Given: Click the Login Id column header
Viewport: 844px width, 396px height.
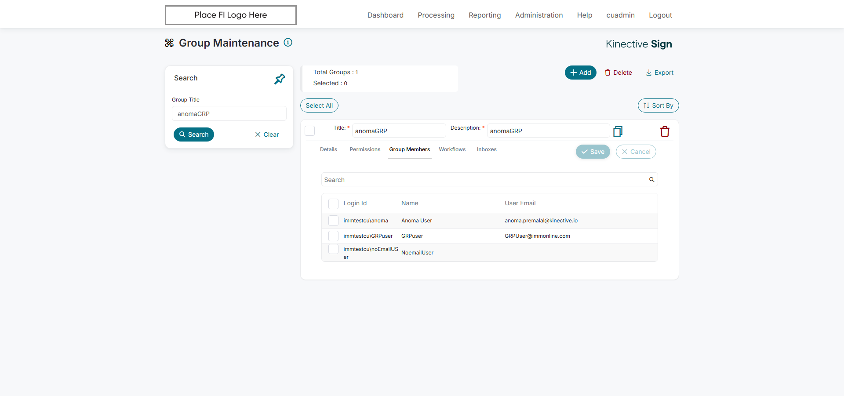Looking at the screenshot, I should (x=355, y=203).
